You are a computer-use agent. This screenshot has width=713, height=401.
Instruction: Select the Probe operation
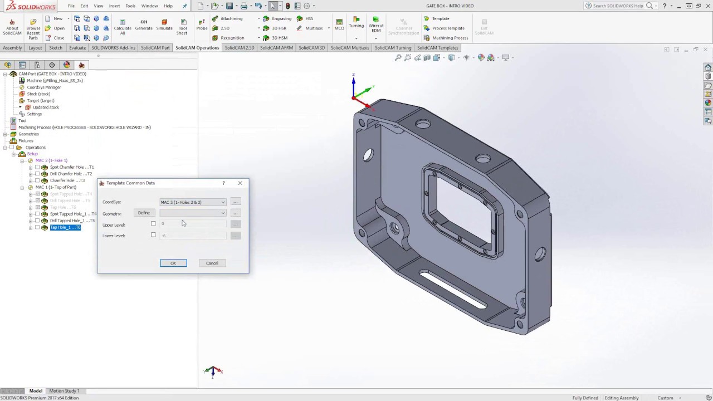pyautogui.click(x=202, y=25)
